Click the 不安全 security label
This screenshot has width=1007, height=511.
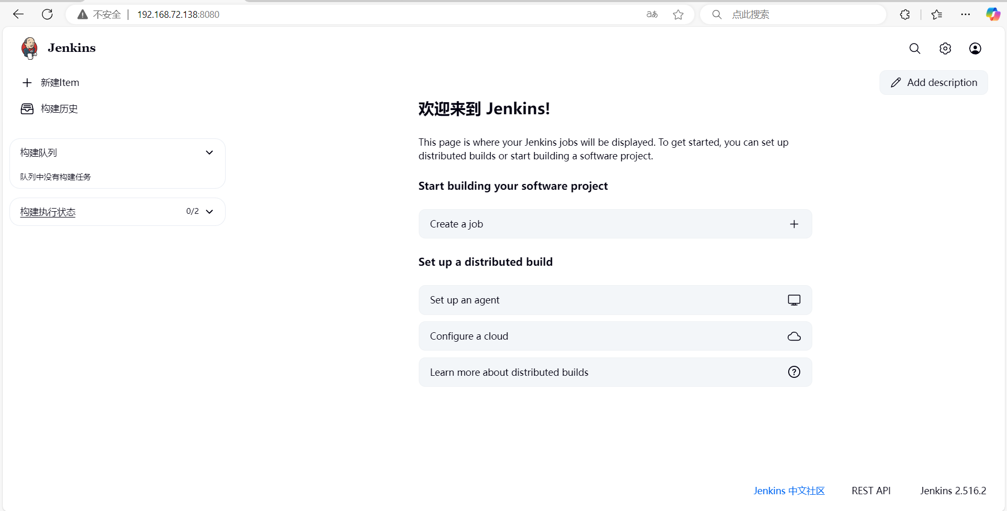107,15
